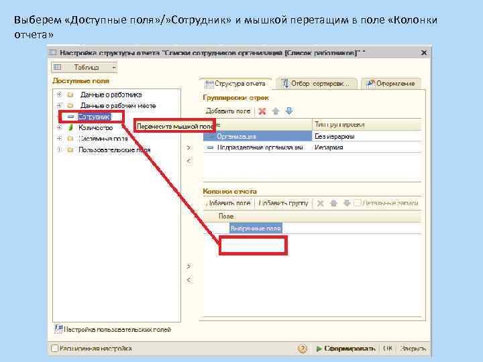The width and height of the screenshot is (483, 362).
Task: Click grey move-down icon in Колонки отчета
Action: pos(347,203)
